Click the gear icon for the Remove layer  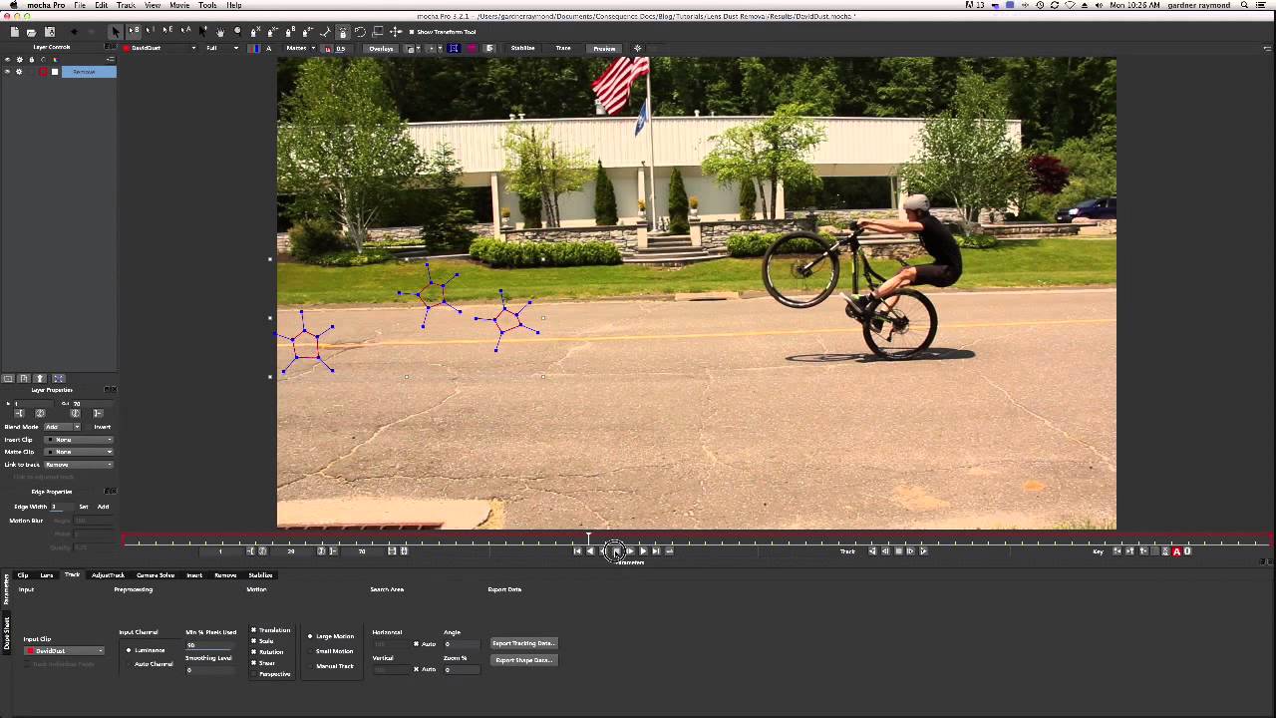pos(19,72)
